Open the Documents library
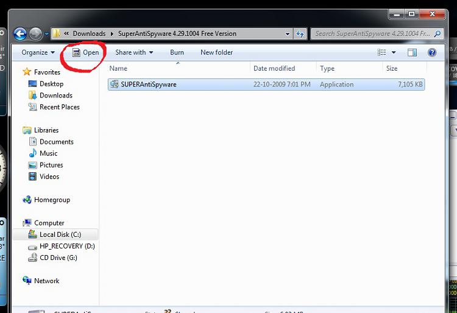The height and width of the screenshot is (313, 457). tap(57, 142)
